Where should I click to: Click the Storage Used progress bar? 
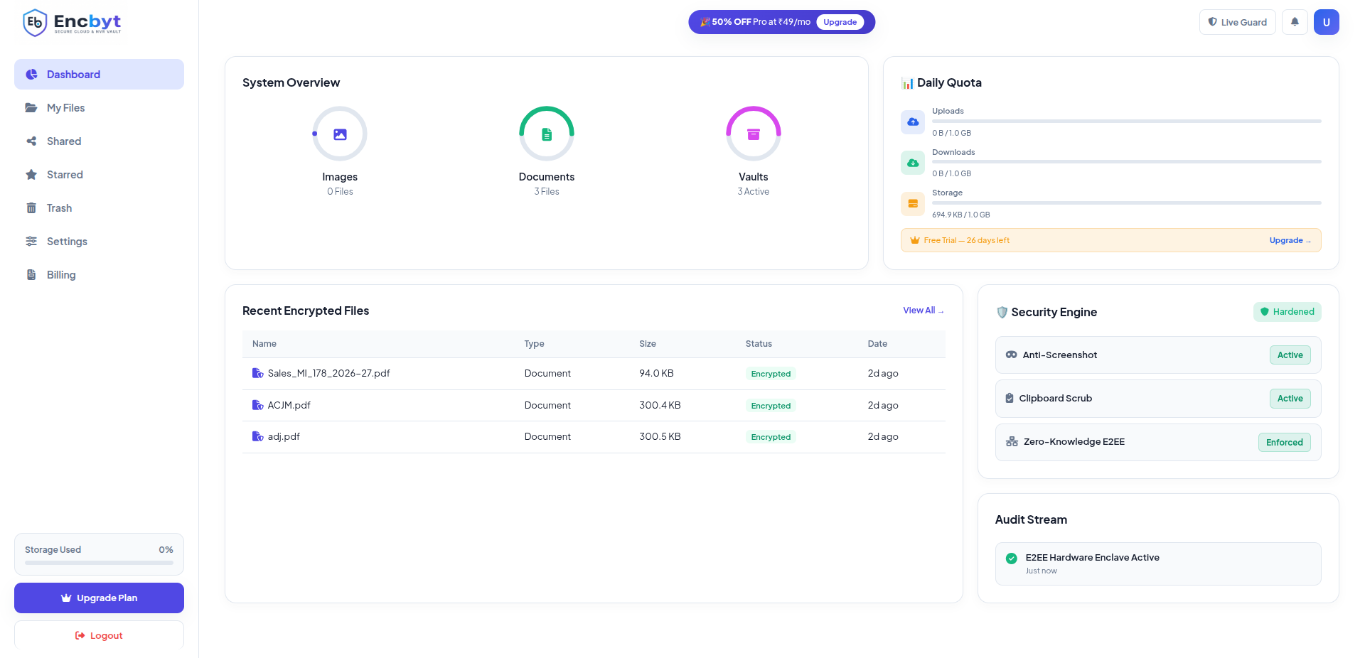[99, 563]
